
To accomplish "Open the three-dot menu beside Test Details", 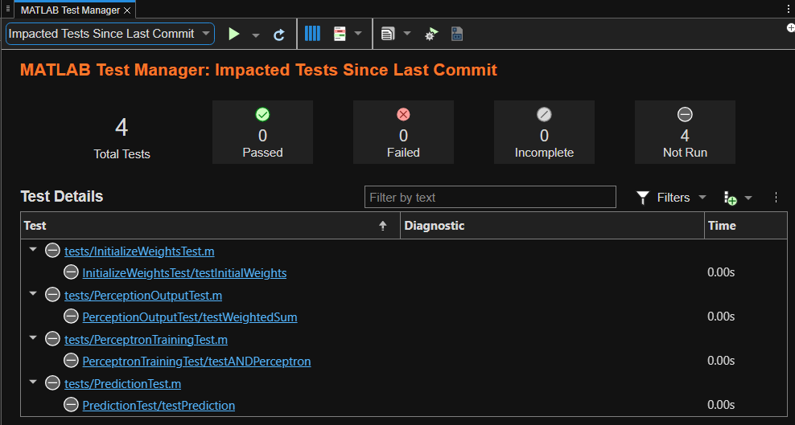I will (776, 197).
